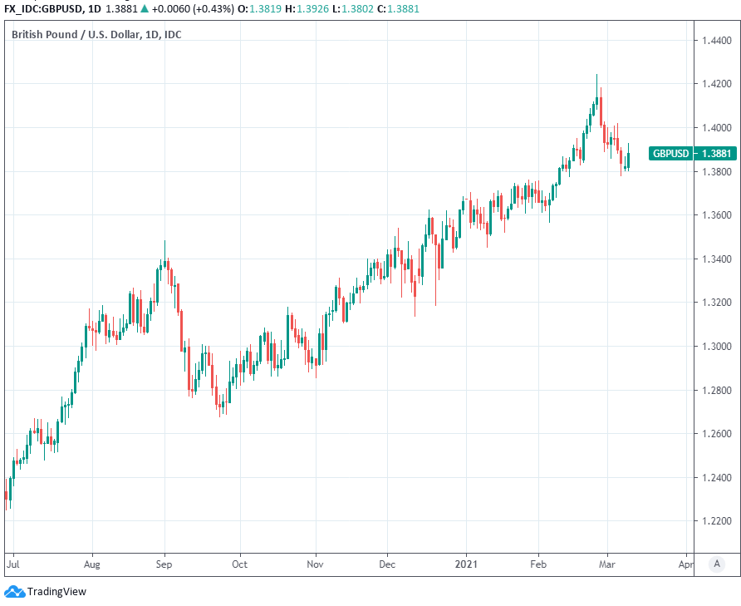This screenshot has width=741, height=606.
Task: Click the GBPUSD price label tag
Action: pos(670,153)
